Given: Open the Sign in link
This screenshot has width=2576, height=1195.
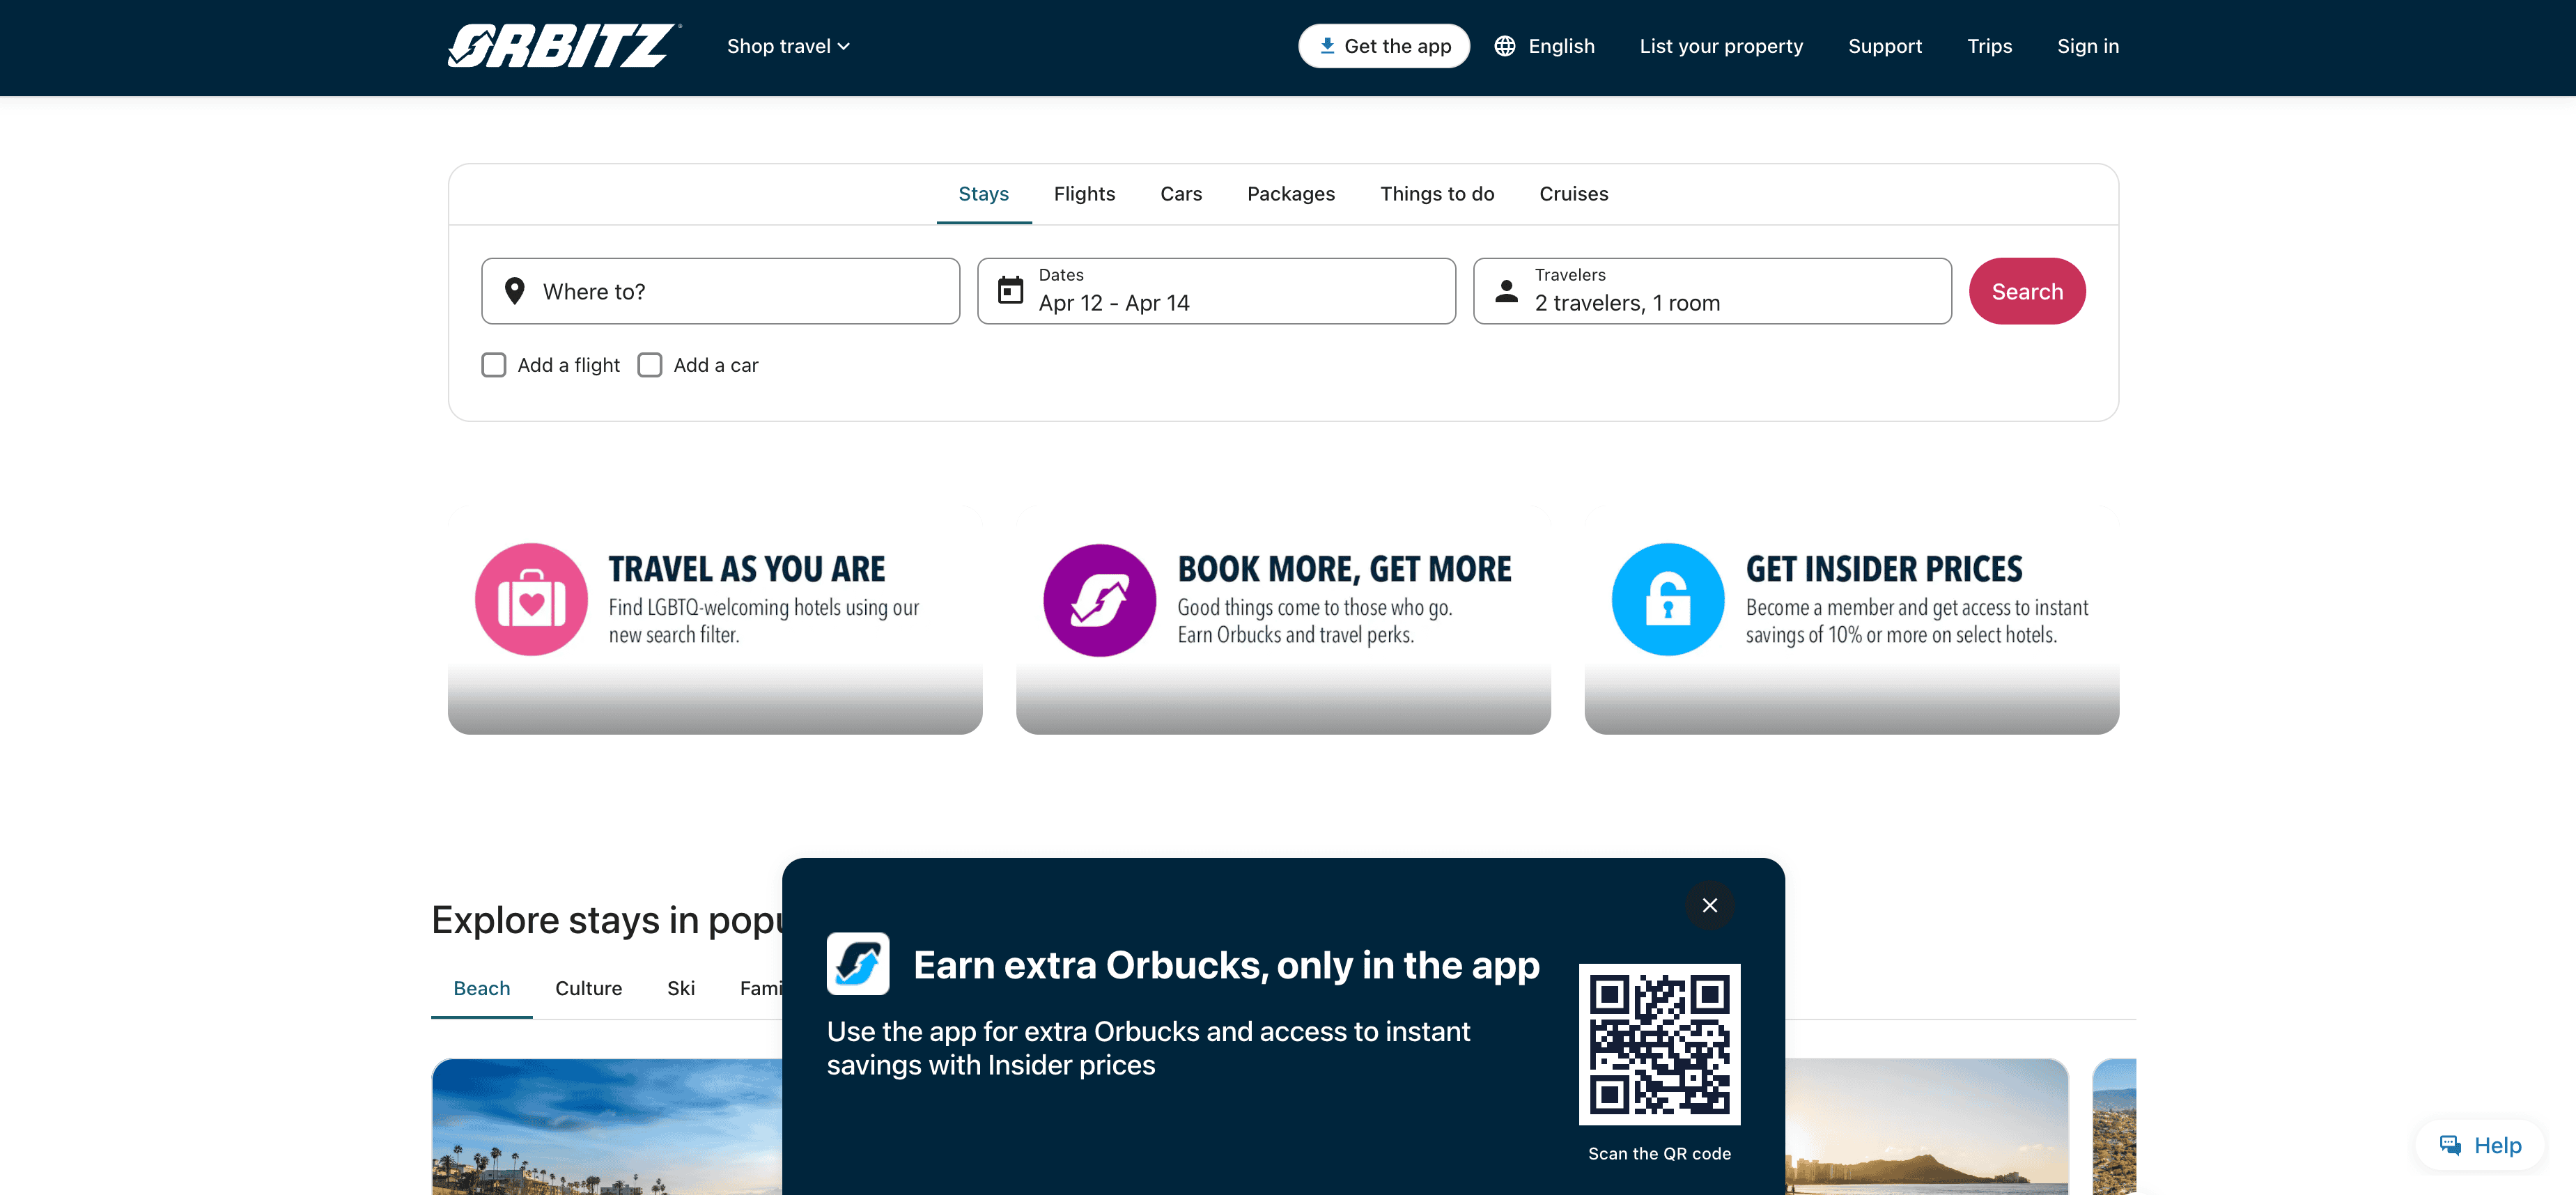Looking at the screenshot, I should [2087, 46].
